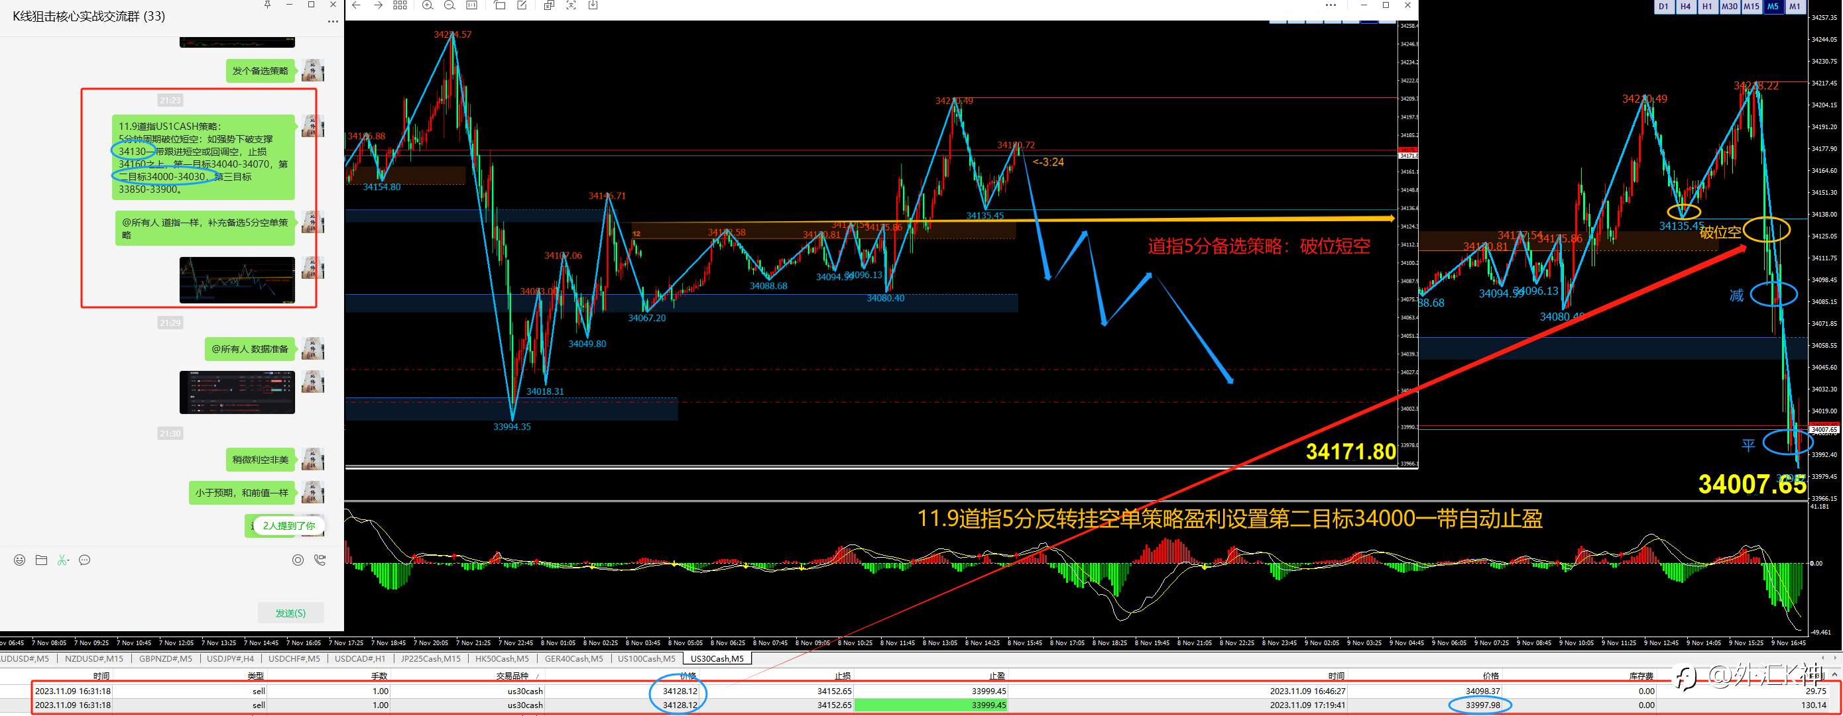Click the chat message input area

click(x=172, y=586)
